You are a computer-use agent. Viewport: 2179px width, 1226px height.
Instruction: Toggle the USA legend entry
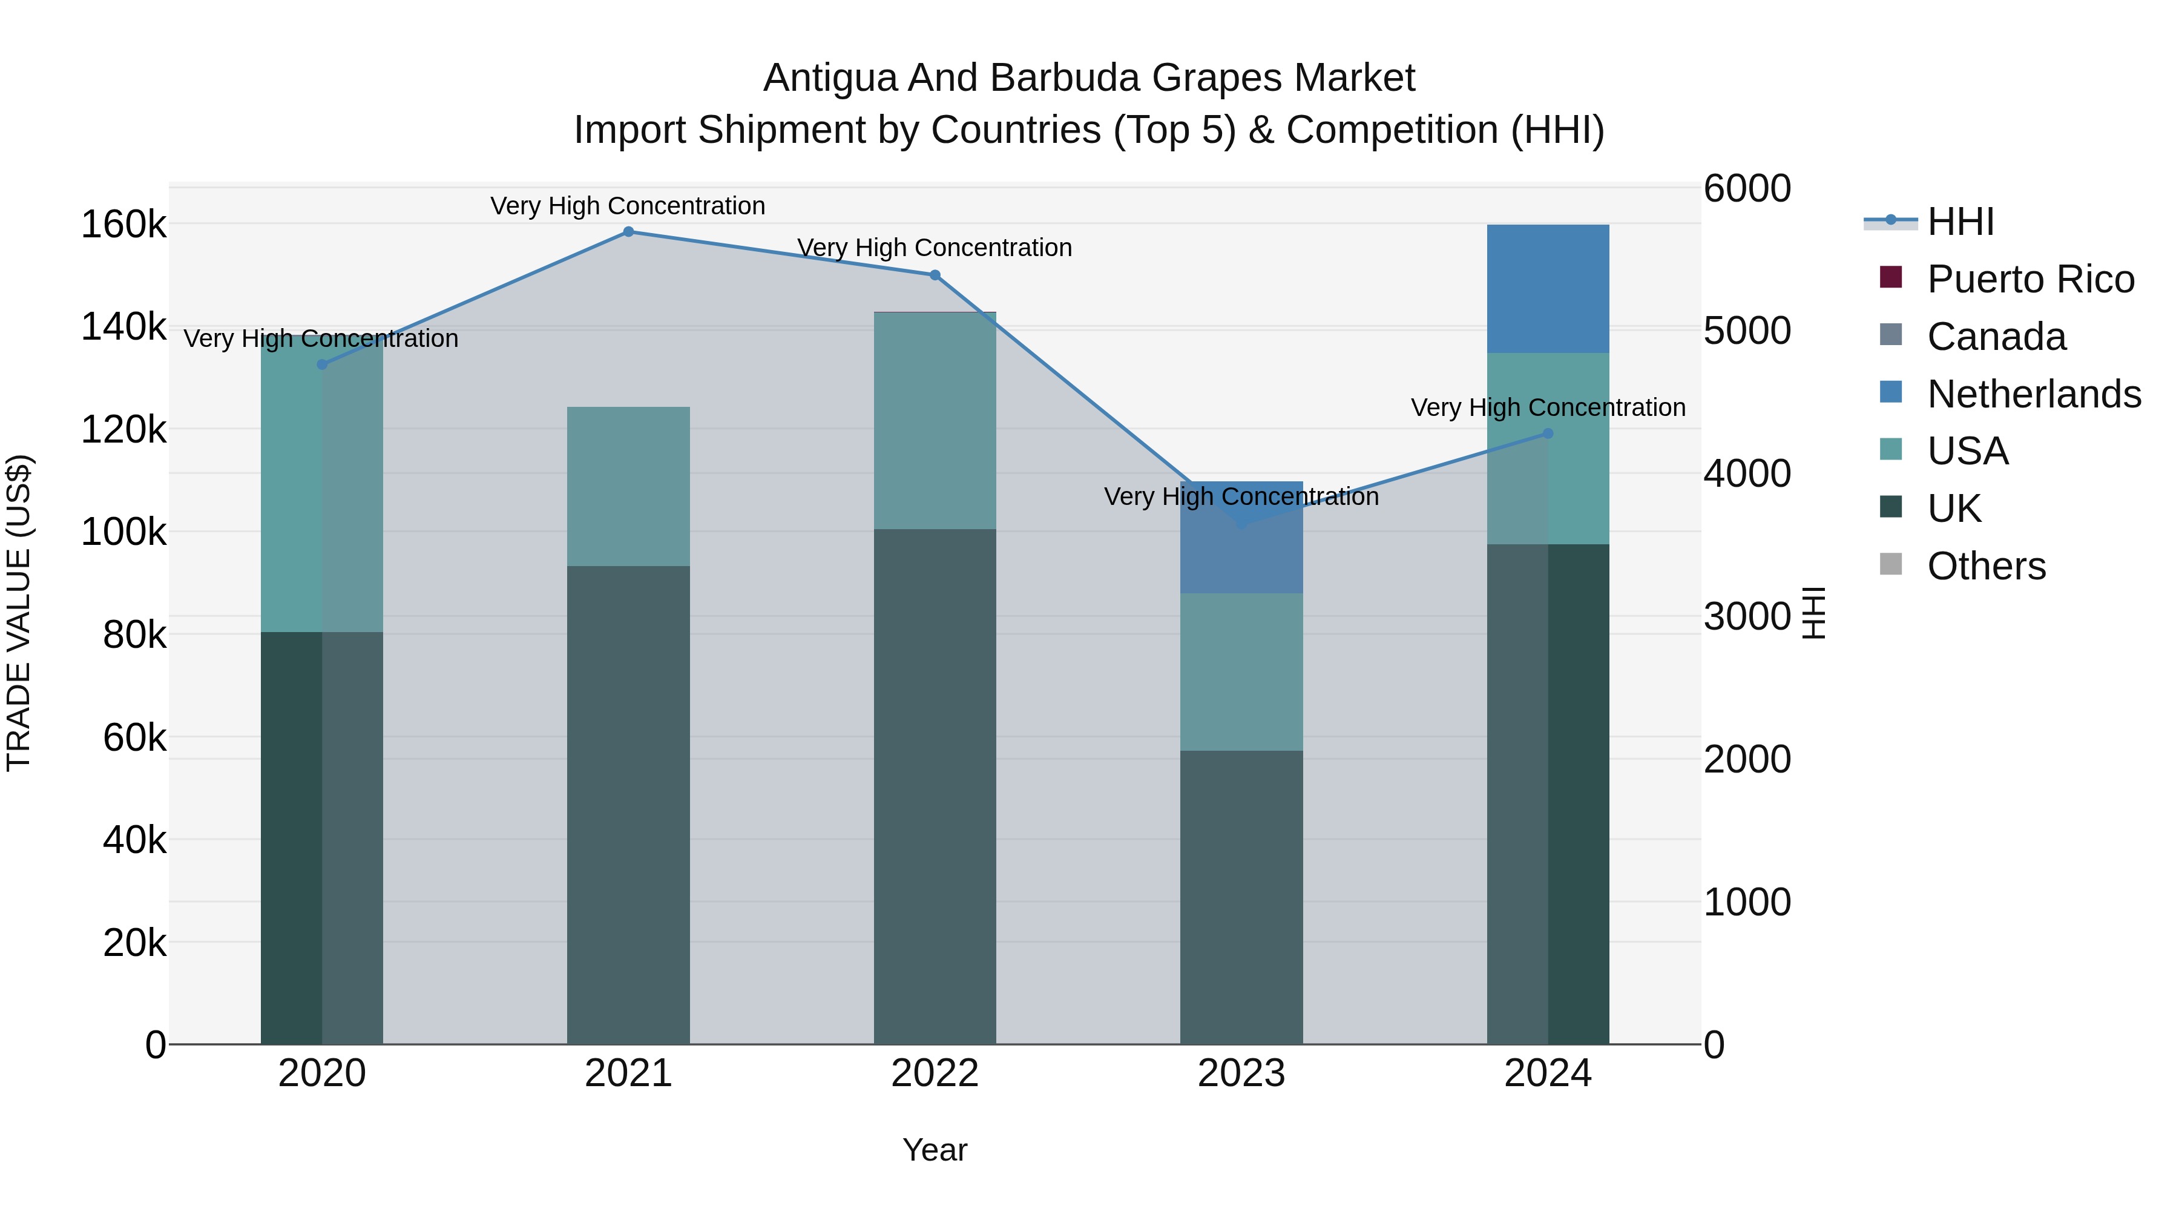click(1944, 451)
